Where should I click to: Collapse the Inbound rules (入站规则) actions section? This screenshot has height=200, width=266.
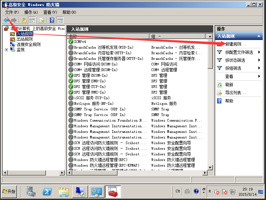(x=259, y=36)
